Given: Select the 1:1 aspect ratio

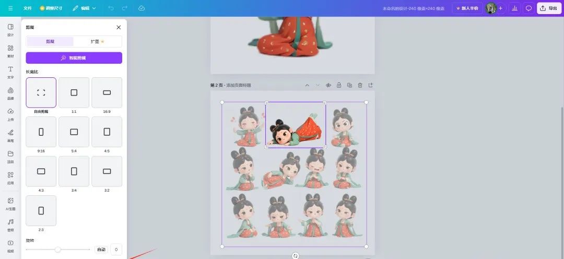Looking at the screenshot, I should (x=74, y=92).
